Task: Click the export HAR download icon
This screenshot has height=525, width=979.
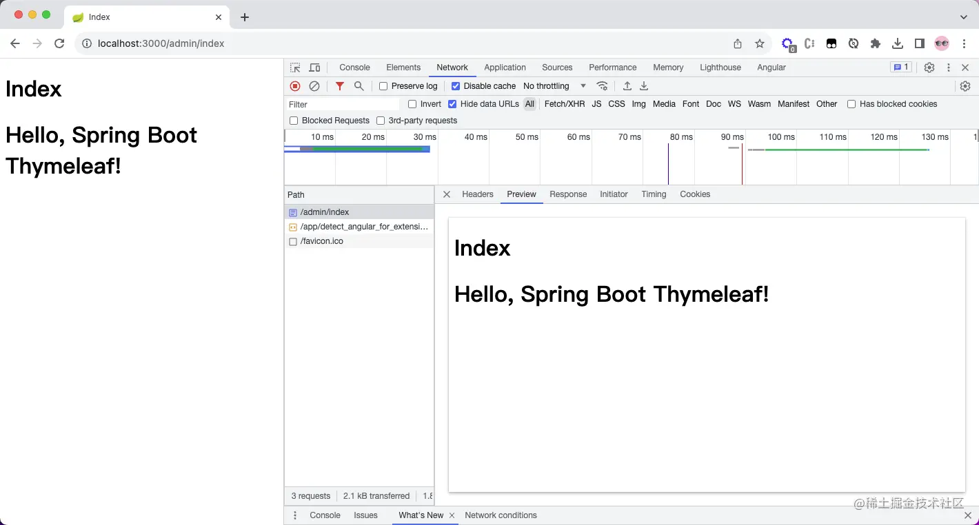Action: coord(644,86)
